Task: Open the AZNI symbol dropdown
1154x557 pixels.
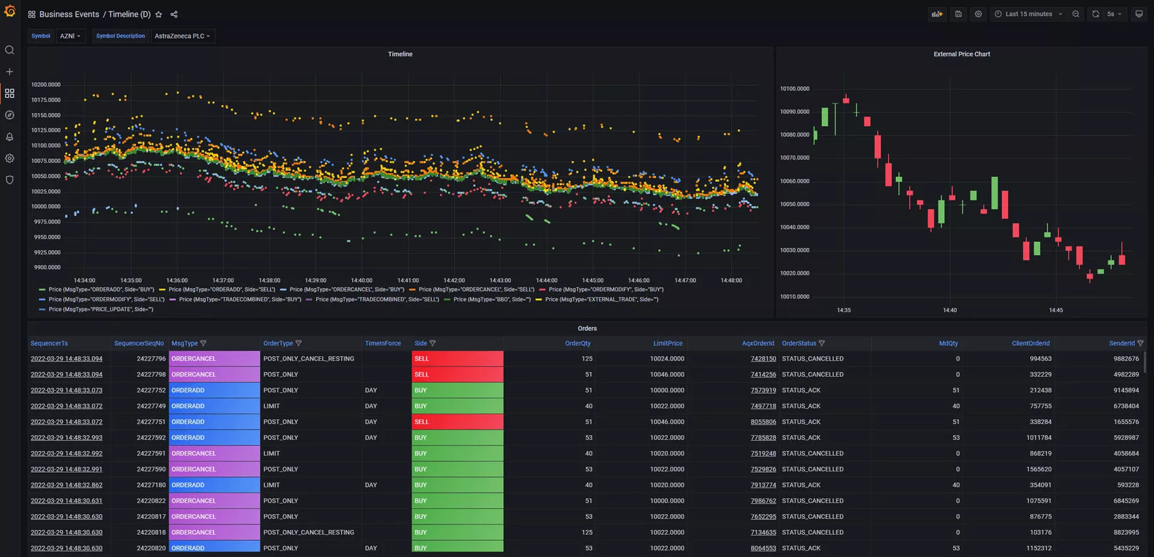Action: tap(70, 35)
